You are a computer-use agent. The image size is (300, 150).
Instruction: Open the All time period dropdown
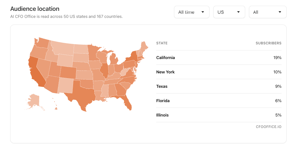coord(192,12)
